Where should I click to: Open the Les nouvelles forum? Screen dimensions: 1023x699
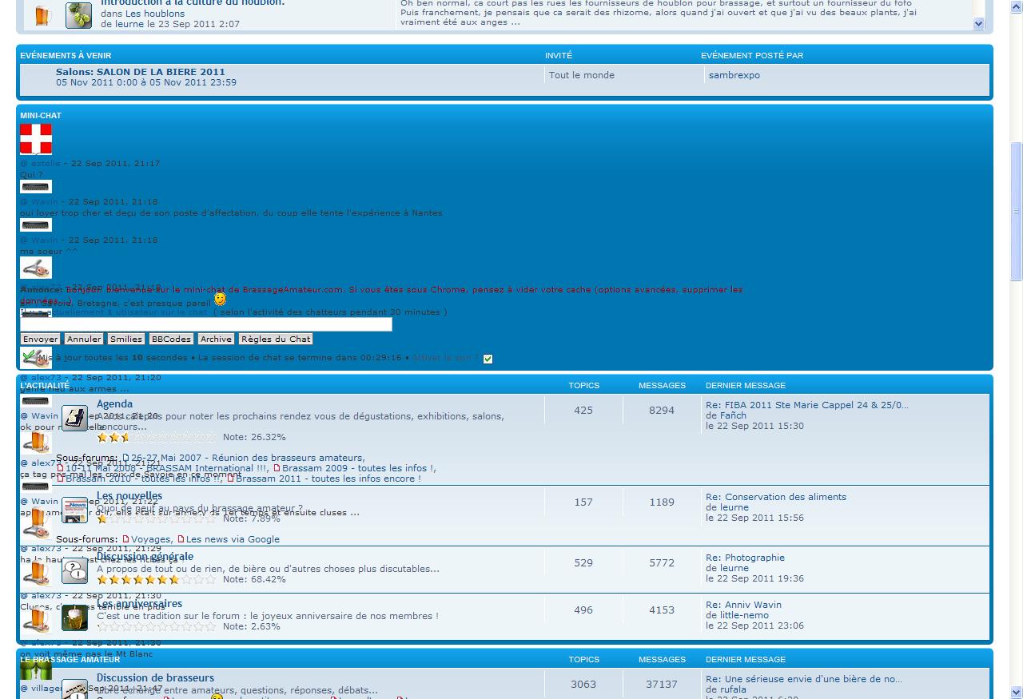point(129,496)
